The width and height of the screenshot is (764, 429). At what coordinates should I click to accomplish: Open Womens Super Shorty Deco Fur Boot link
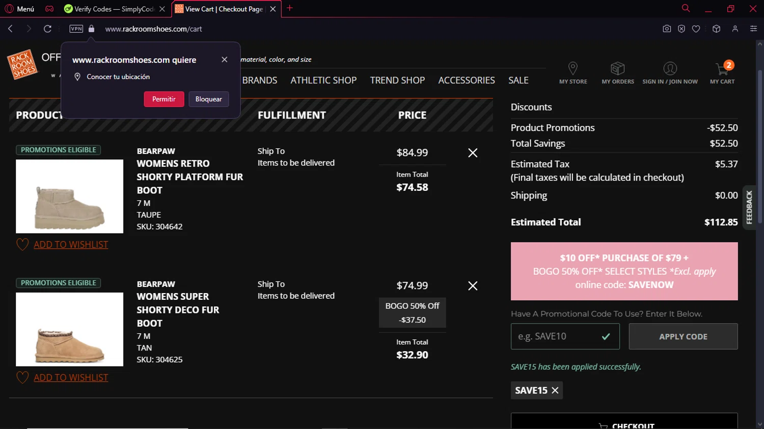[x=178, y=309]
